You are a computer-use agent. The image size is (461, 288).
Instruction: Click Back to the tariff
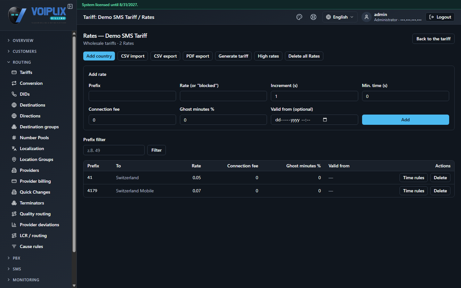click(x=433, y=39)
